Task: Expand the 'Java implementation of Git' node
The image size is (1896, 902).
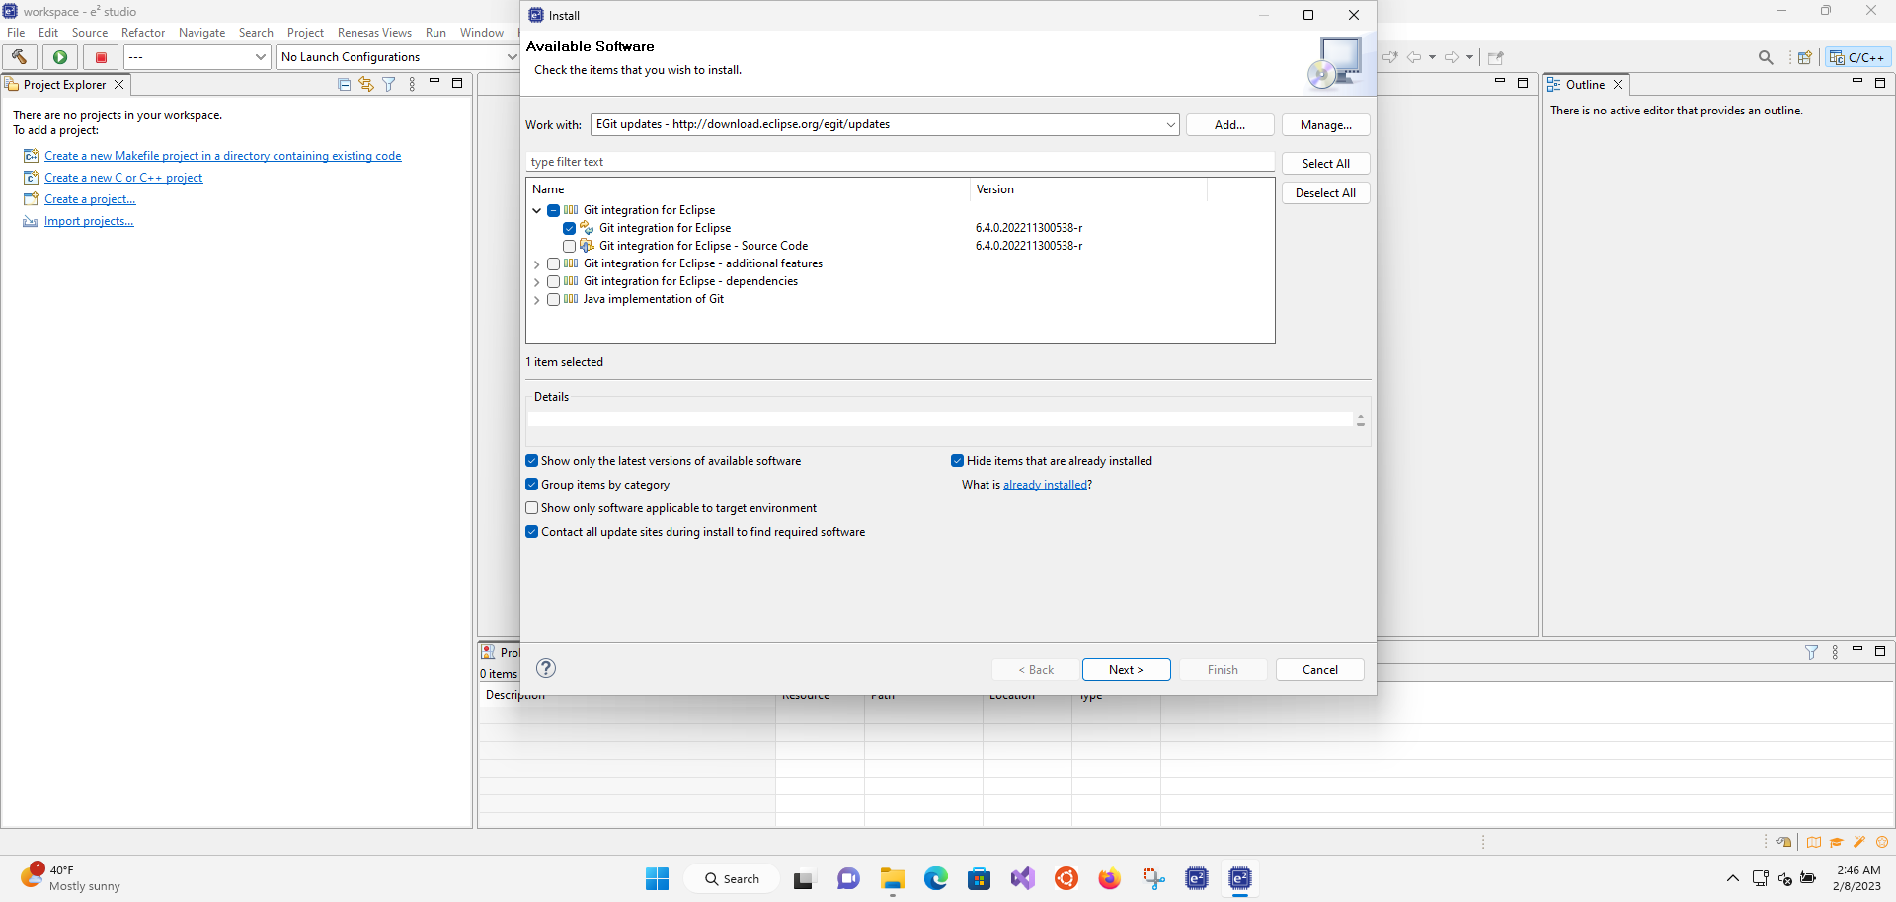Action: [x=537, y=299]
